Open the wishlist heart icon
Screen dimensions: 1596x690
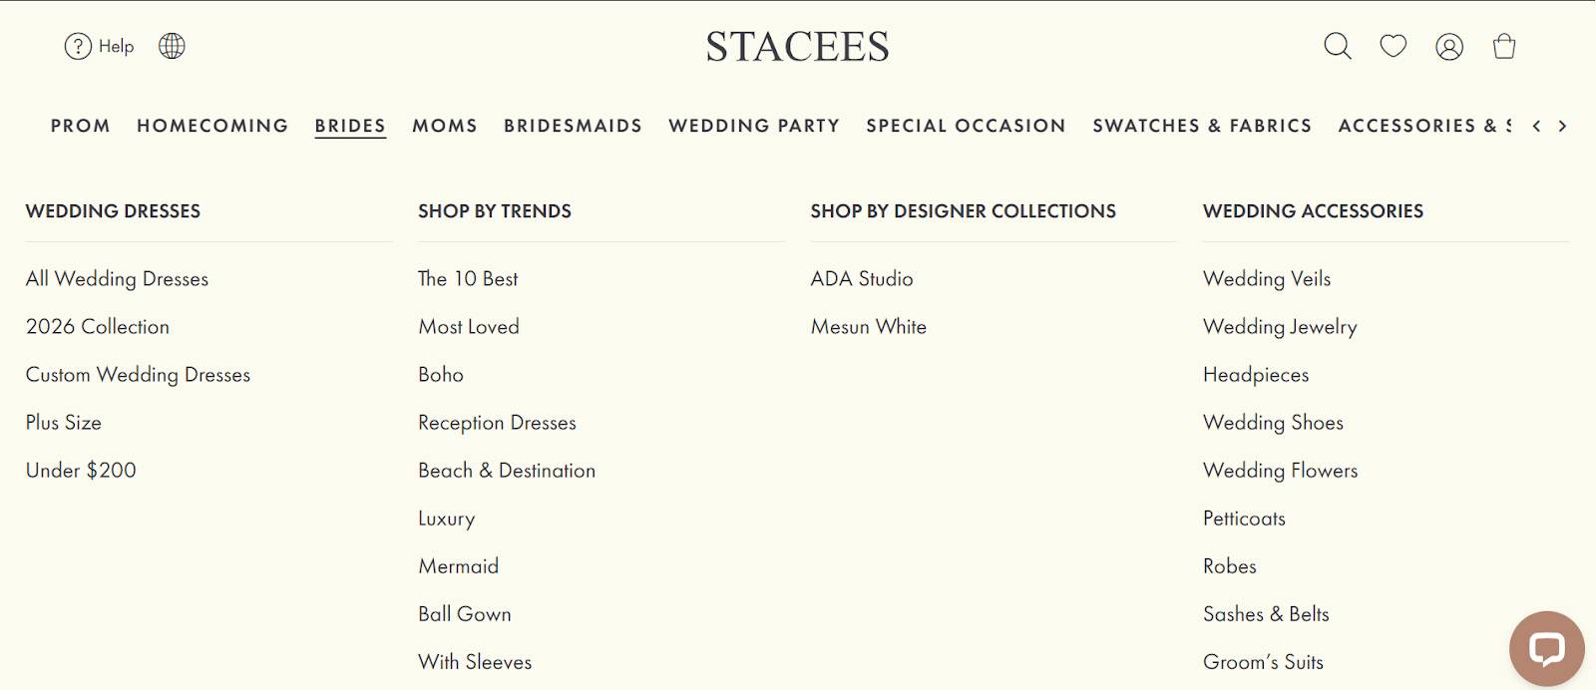[1393, 46]
